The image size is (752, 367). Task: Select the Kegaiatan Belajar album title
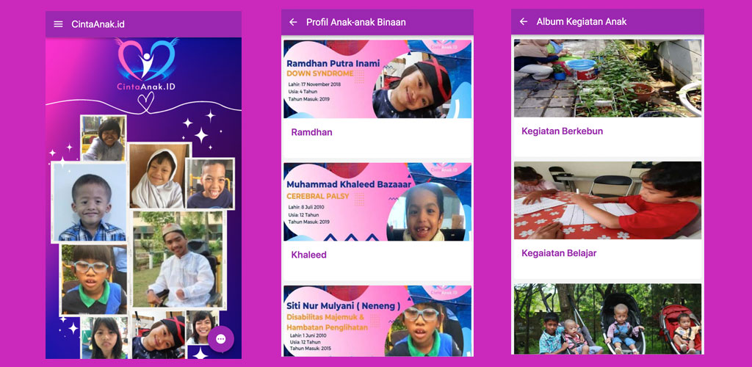coord(559,253)
